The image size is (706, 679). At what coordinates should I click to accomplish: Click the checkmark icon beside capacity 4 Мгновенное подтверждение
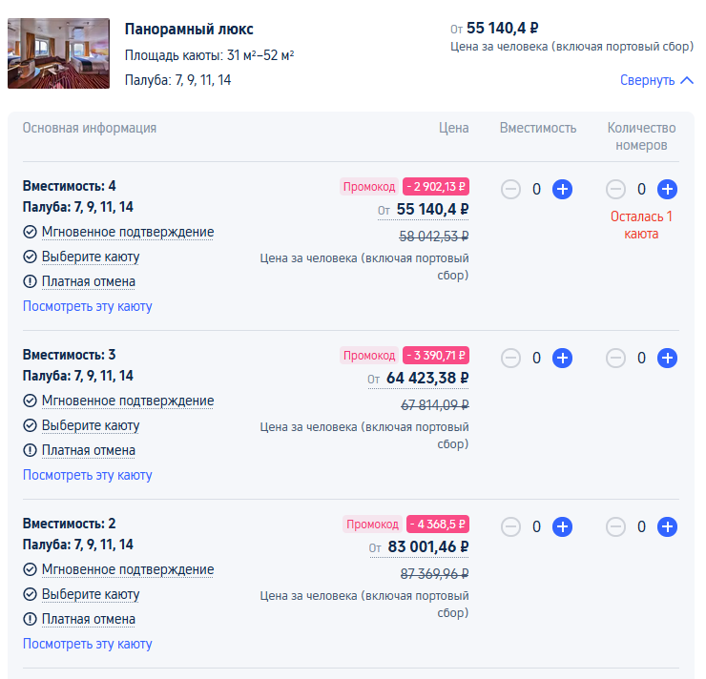[x=30, y=232]
